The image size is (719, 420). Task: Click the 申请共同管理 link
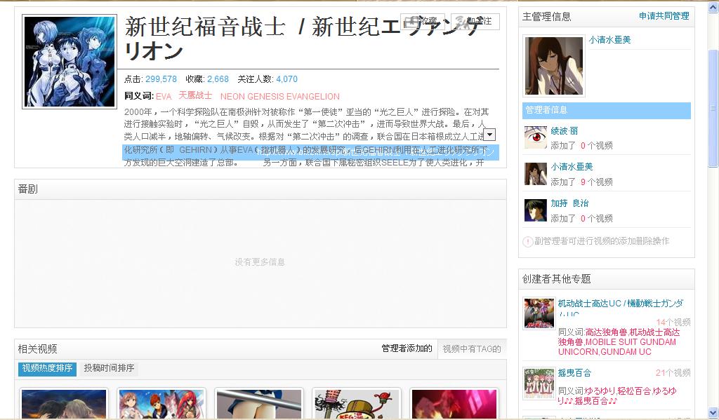coord(664,16)
